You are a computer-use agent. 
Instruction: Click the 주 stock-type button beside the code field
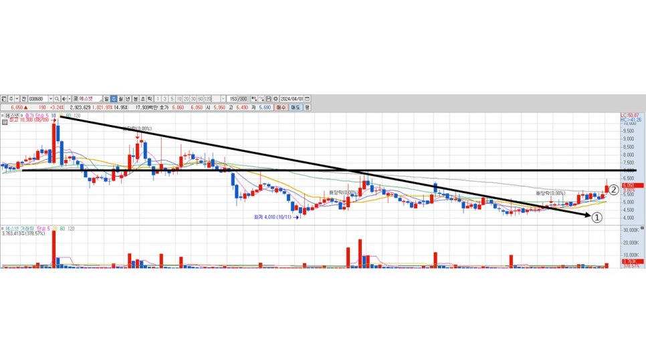click(11, 99)
